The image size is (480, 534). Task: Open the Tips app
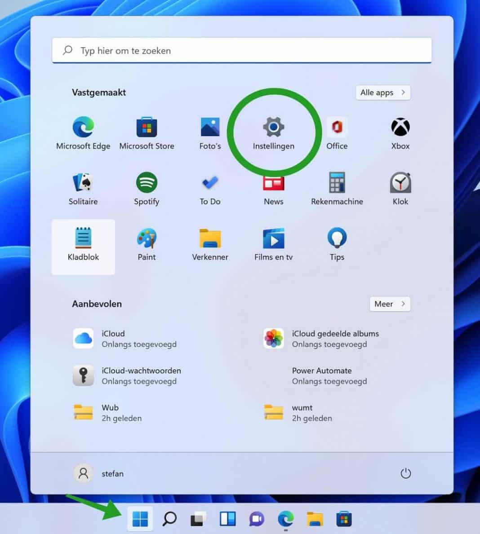click(337, 245)
